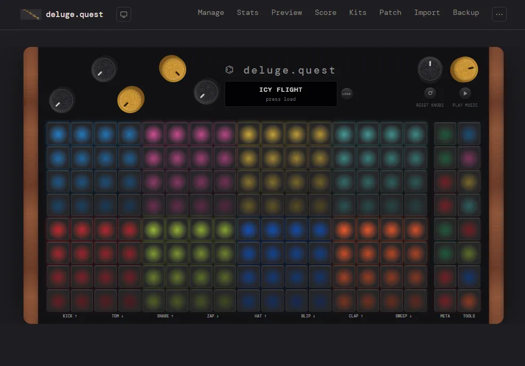Click the topmost gold knob left of the title
Screen dimensions: 525x366
tap(172, 69)
